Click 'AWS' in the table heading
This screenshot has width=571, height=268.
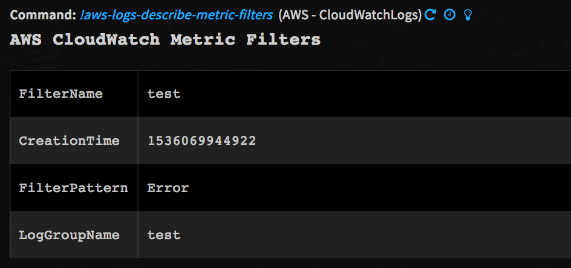point(27,40)
